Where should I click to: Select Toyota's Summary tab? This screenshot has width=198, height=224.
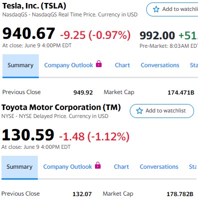pos(19,167)
